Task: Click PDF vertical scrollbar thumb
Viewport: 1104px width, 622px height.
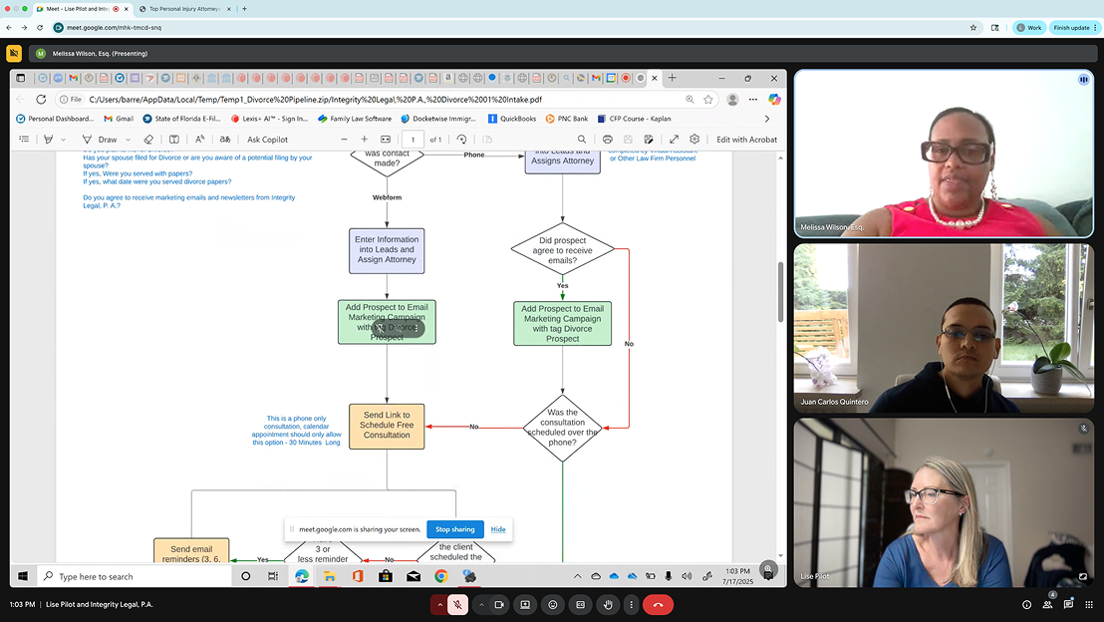Action: click(x=780, y=292)
